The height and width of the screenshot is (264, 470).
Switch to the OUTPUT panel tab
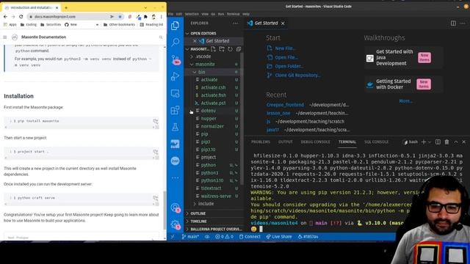(285, 142)
